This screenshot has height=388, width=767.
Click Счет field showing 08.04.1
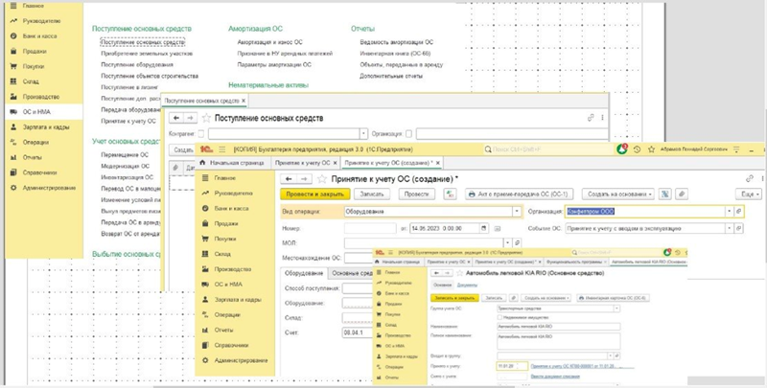point(358,332)
